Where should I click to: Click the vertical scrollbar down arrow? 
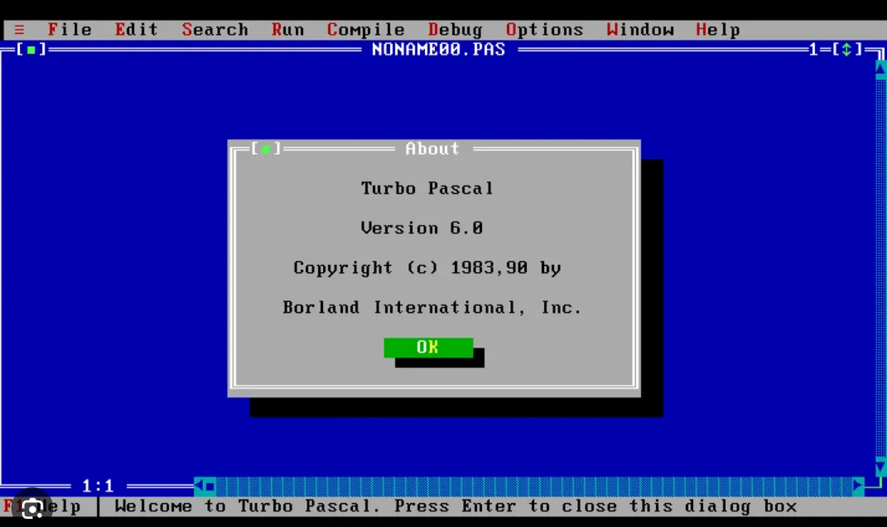[x=880, y=467]
